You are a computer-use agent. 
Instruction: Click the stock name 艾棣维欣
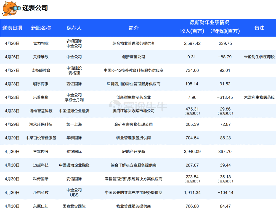41,57
